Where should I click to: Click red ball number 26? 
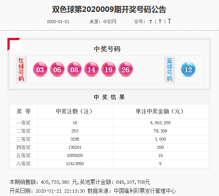[126, 69]
